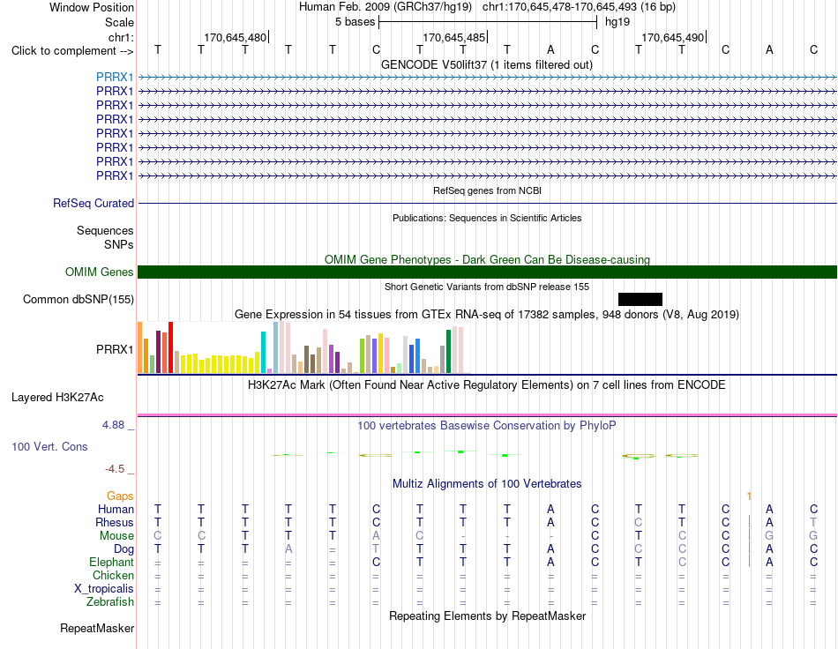Click the OMIM Genes track label
Viewport: 838px width, 649px height.
[x=100, y=272]
